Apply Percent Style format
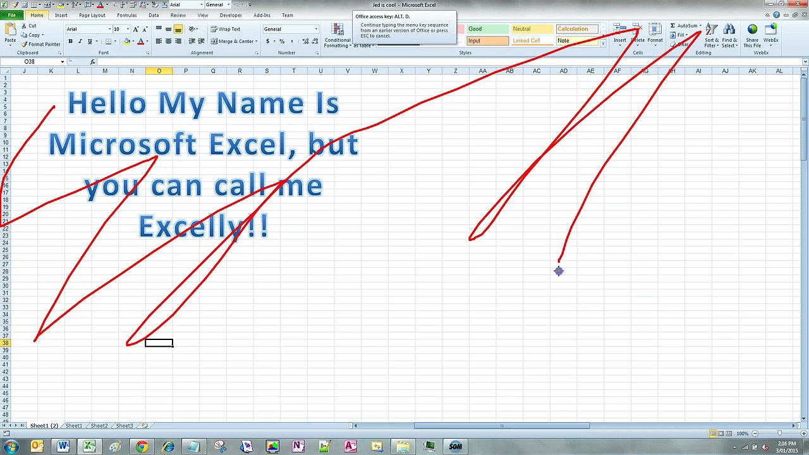Image resolution: width=809 pixels, height=455 pixels. coord(282,41)
